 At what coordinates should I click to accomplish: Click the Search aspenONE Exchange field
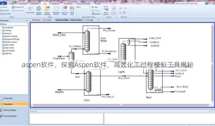190,3
